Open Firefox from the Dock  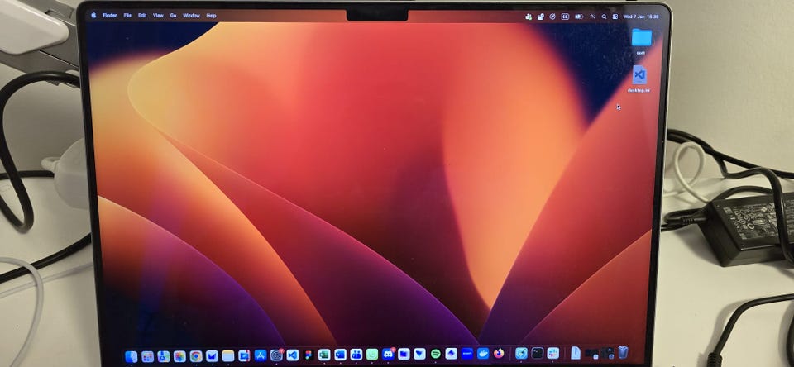click(499, 353)
